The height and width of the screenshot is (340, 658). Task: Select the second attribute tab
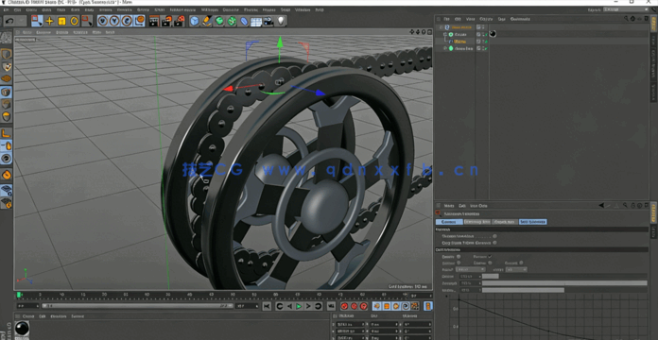[x=477, y=222]
